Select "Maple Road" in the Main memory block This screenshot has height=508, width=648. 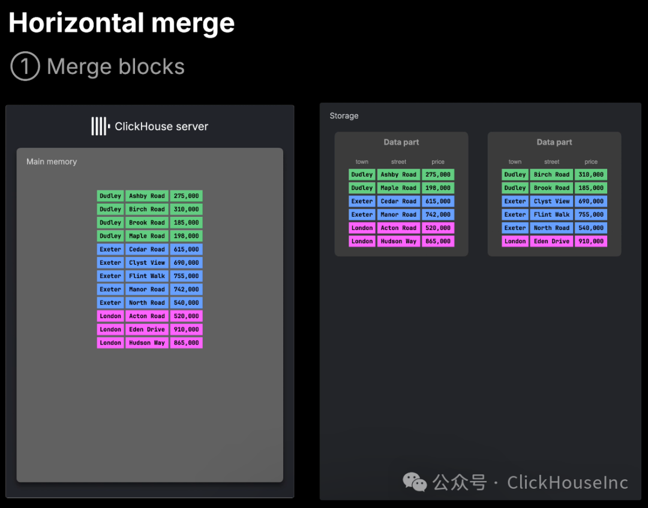click(x=147, y=236)
